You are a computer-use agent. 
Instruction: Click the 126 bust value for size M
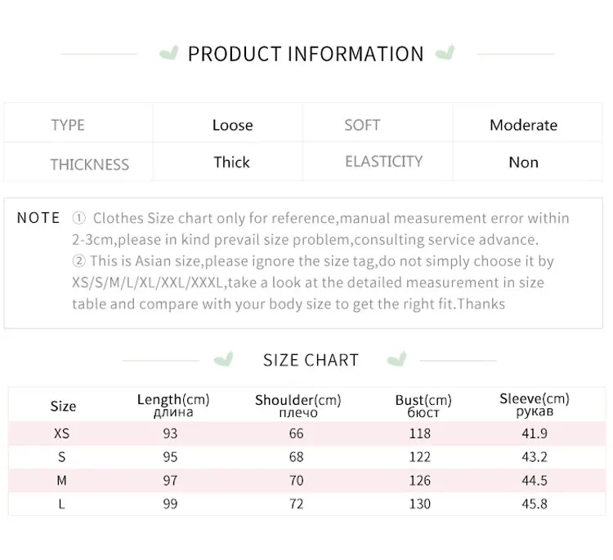[x=419, y=481]
